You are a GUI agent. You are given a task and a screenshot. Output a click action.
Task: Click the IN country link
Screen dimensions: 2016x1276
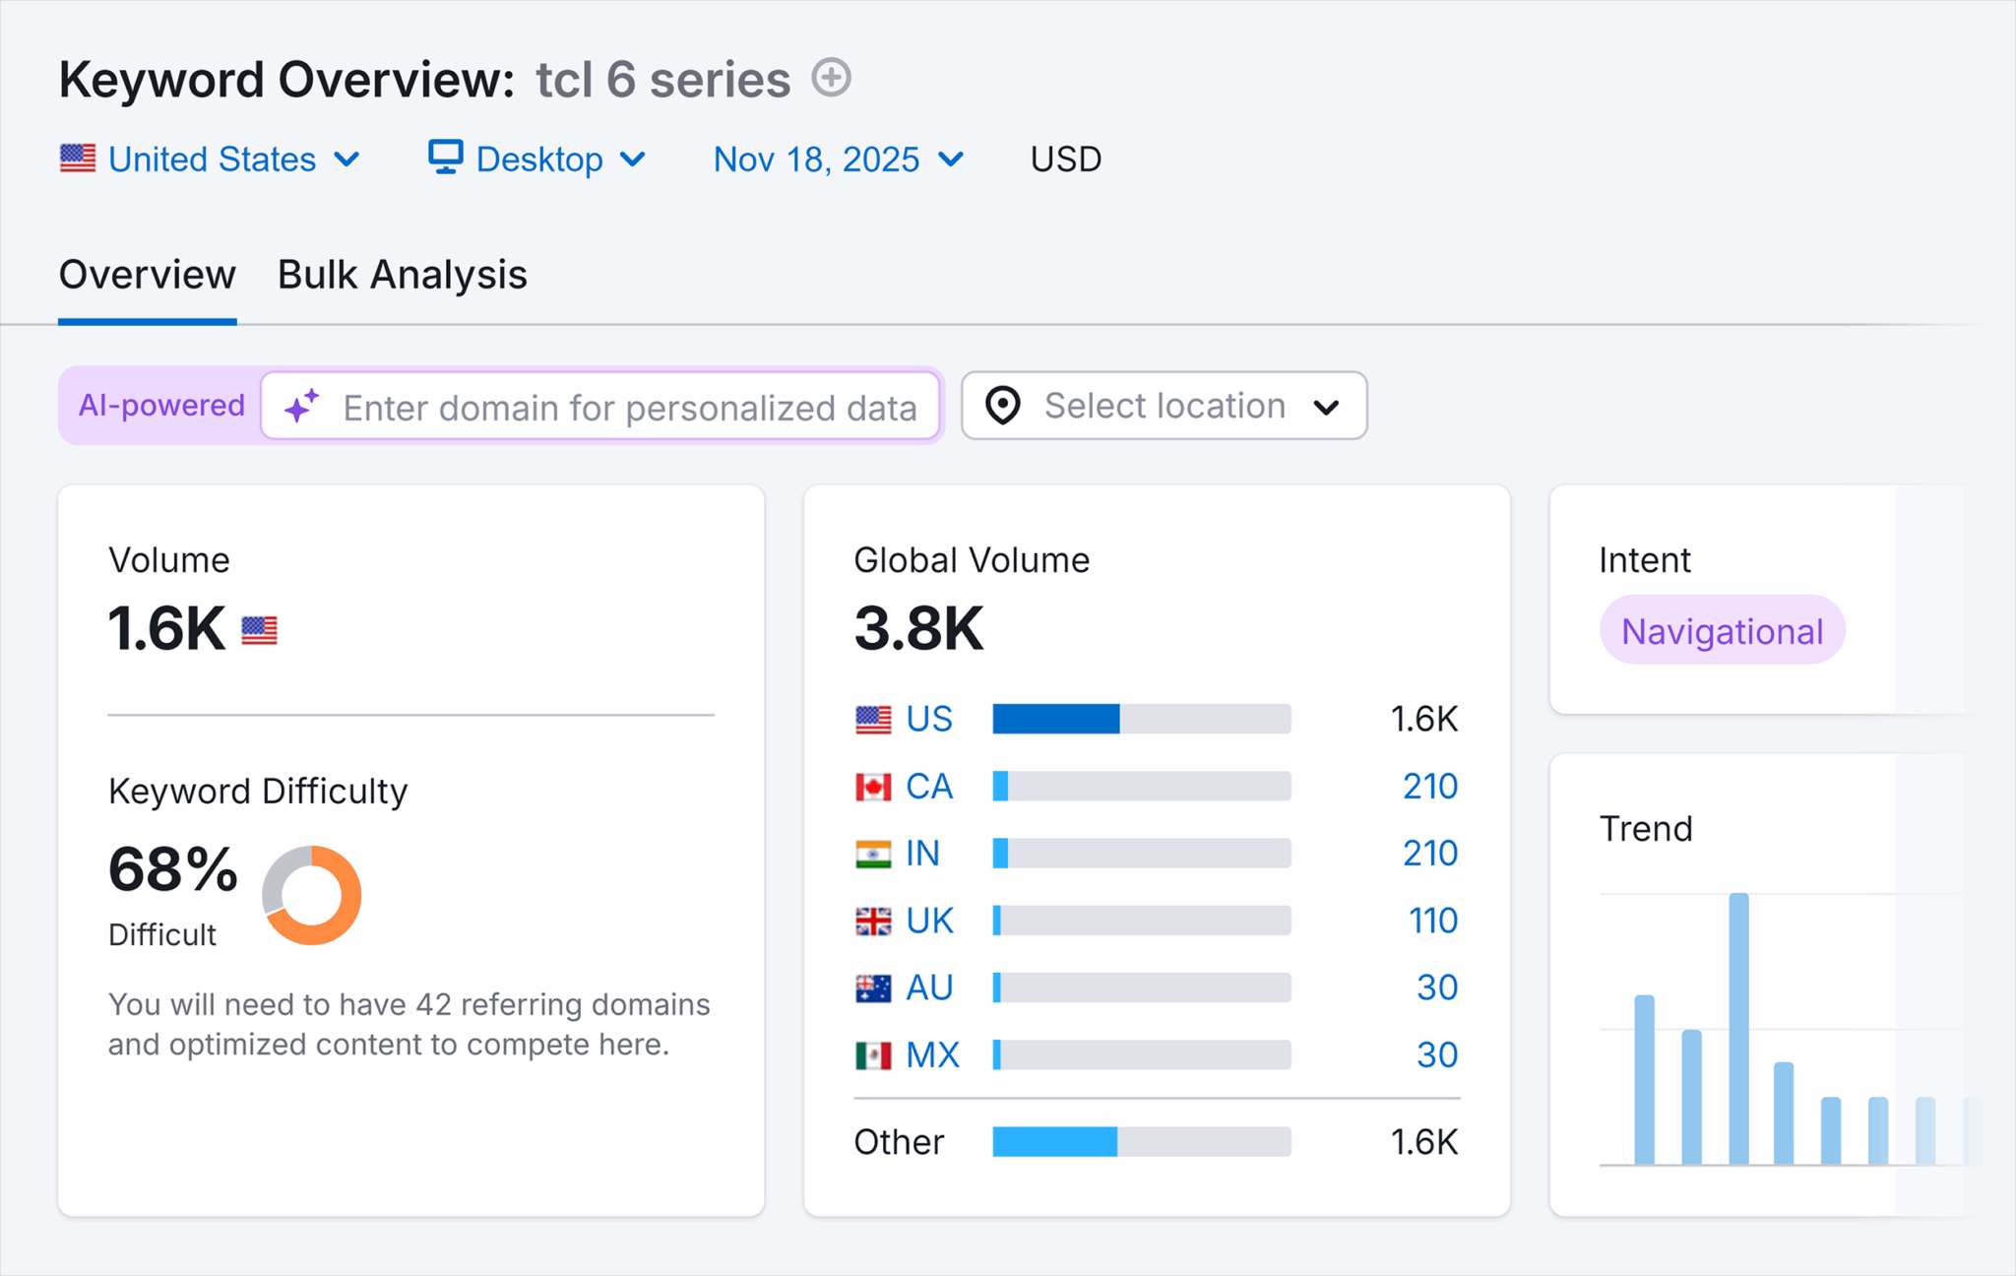[x=922, y=853]
